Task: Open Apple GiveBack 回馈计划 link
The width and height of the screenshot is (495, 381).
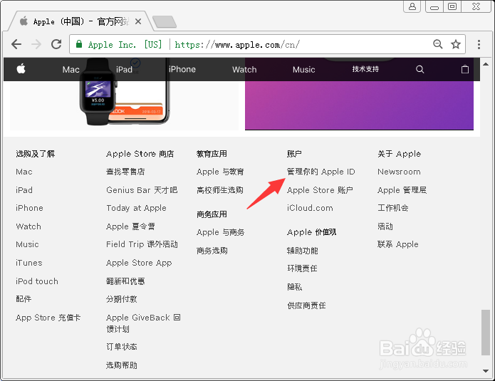Action: tap(143, 323)
